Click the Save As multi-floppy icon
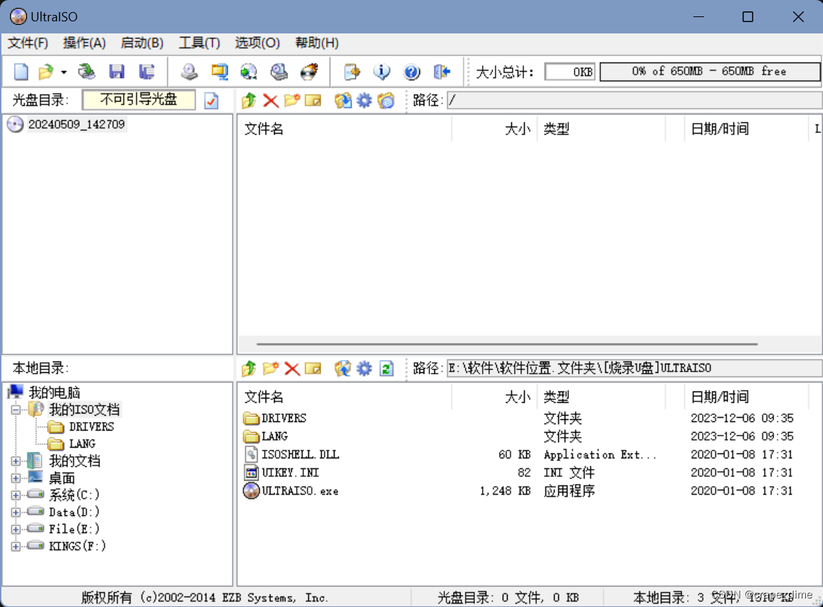823x607 pixels. tap(147, 71)
